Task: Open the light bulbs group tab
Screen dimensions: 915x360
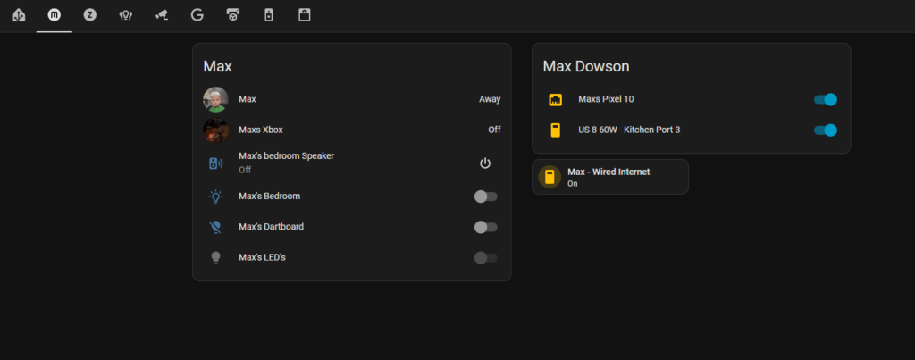Action: tap(125, 14)
